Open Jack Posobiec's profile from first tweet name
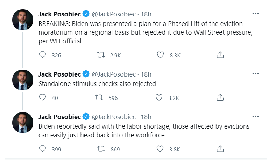 [x=59, y=14]
